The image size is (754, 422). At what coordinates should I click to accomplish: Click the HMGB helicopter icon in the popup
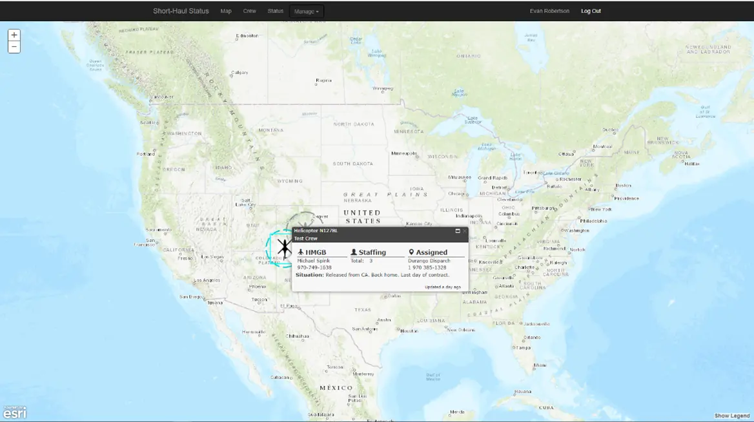[x=301, y=252]
